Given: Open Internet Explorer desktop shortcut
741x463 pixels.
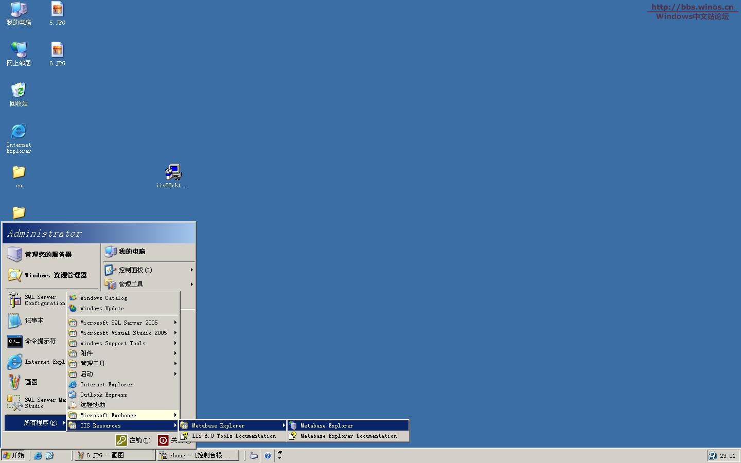Looking at the screenshot, I should click(x=19, y=139).
